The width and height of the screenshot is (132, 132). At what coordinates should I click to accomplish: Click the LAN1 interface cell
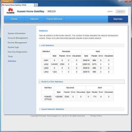[46, 60]
